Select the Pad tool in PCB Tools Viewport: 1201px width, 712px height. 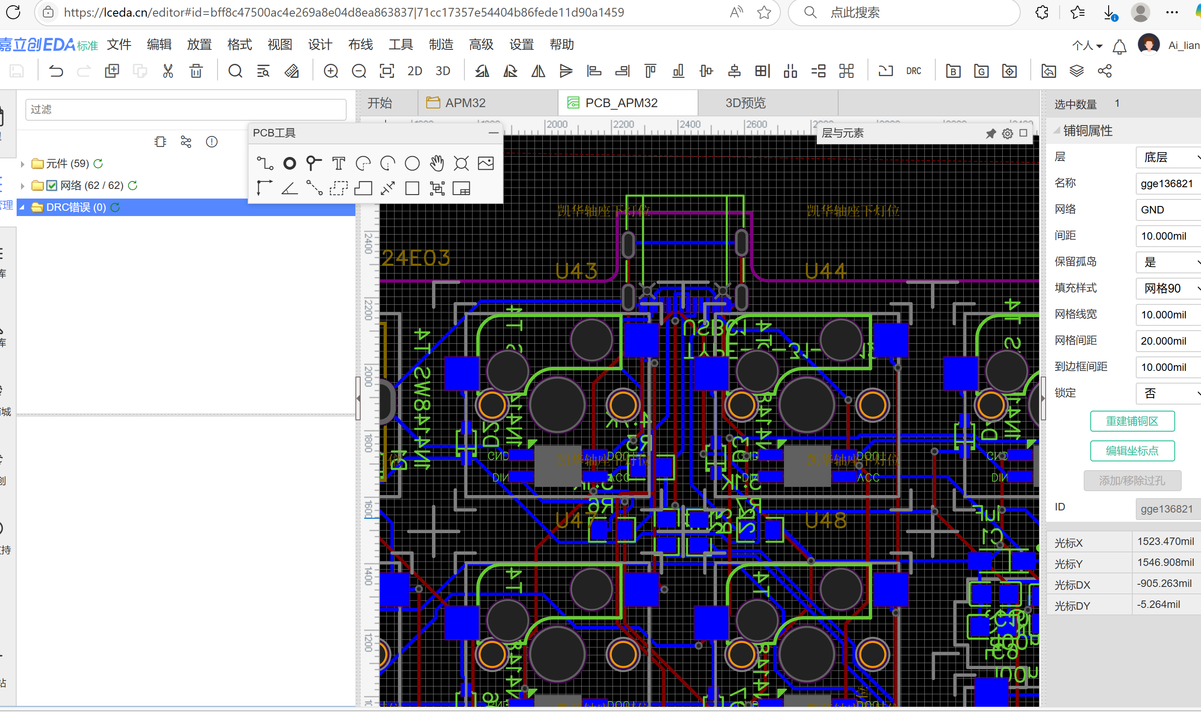coord(289,164)
